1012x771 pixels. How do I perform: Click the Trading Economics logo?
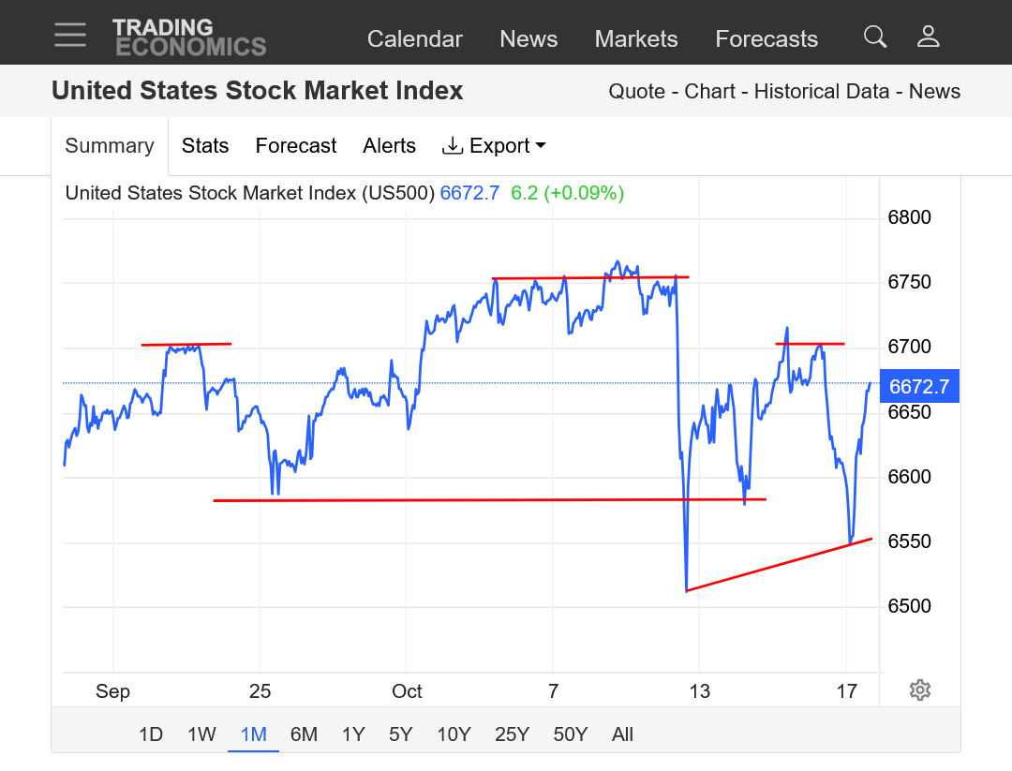(189, 37)
